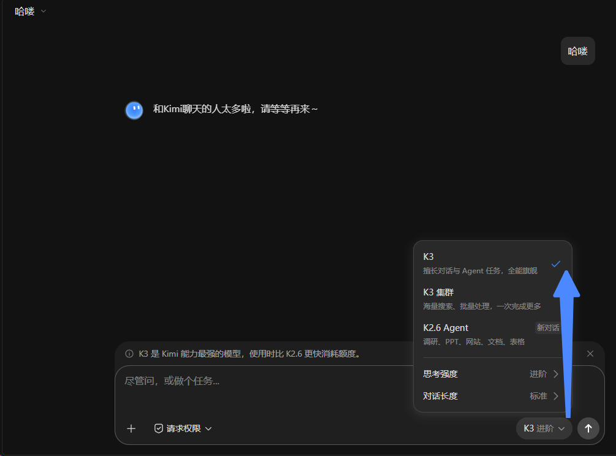Click the Kimi blue avatar icon

click(x=134, y=110)
